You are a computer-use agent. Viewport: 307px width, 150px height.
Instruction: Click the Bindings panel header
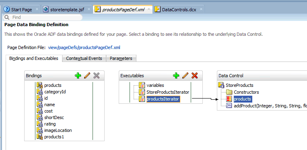tap(64, 76)
